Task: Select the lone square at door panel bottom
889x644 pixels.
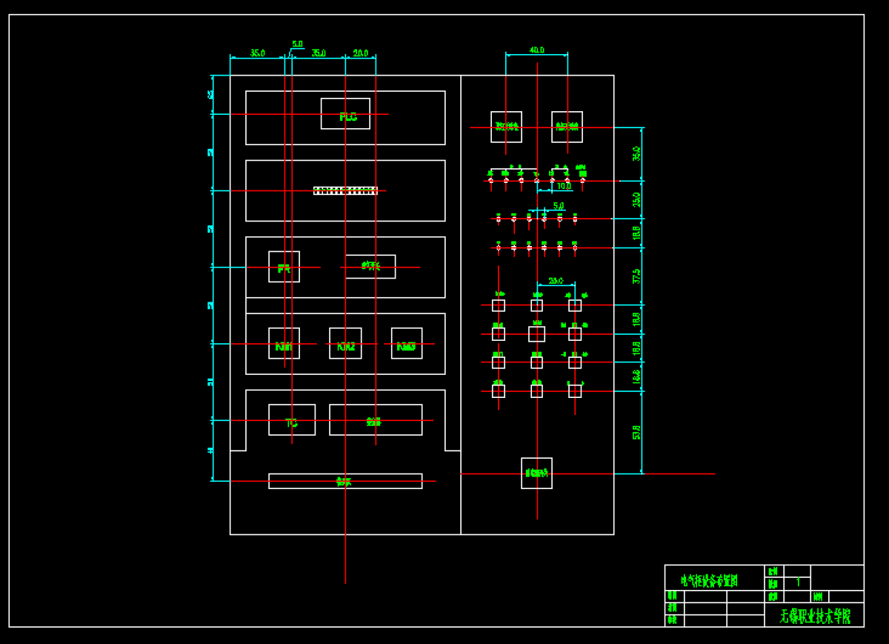Action: point(536,474)
